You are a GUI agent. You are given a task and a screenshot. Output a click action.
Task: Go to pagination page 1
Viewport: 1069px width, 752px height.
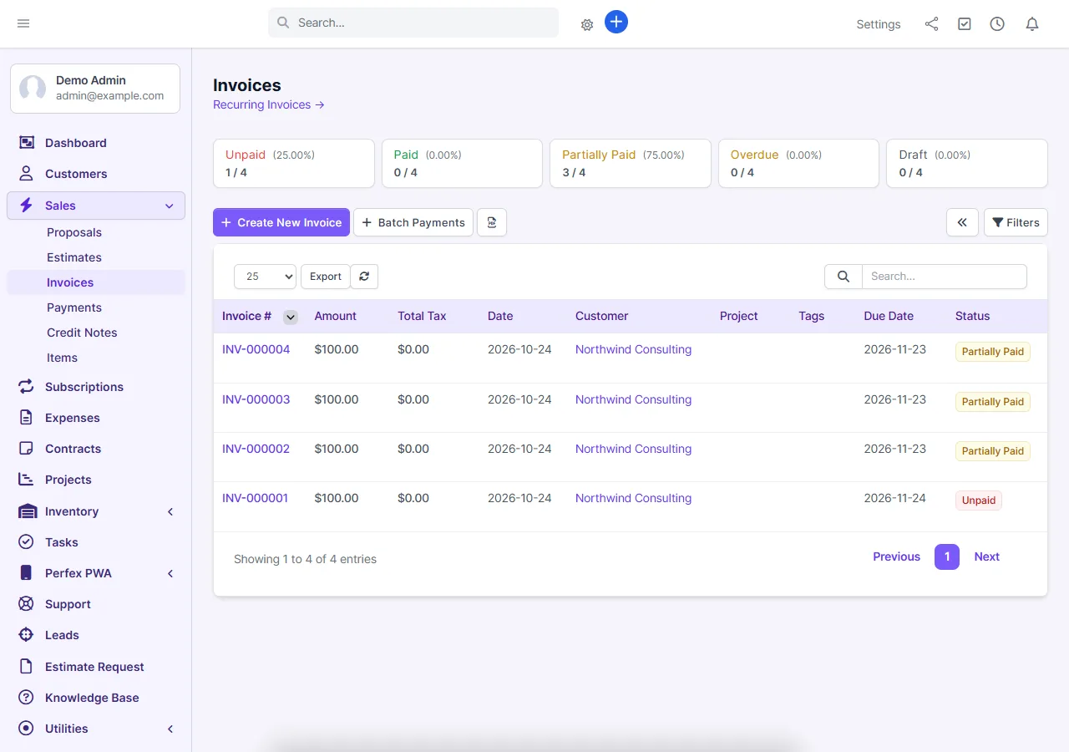[947, 556]
